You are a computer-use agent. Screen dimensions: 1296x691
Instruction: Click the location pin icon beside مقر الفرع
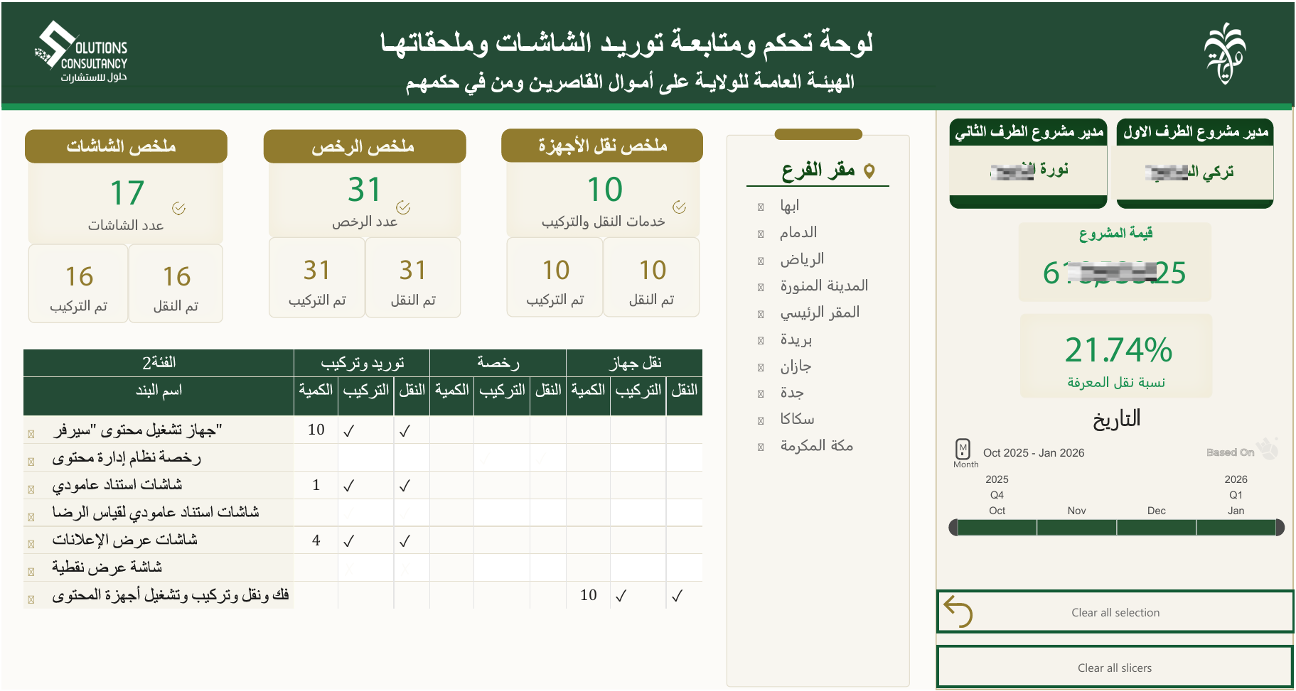[x=869, y=171]
